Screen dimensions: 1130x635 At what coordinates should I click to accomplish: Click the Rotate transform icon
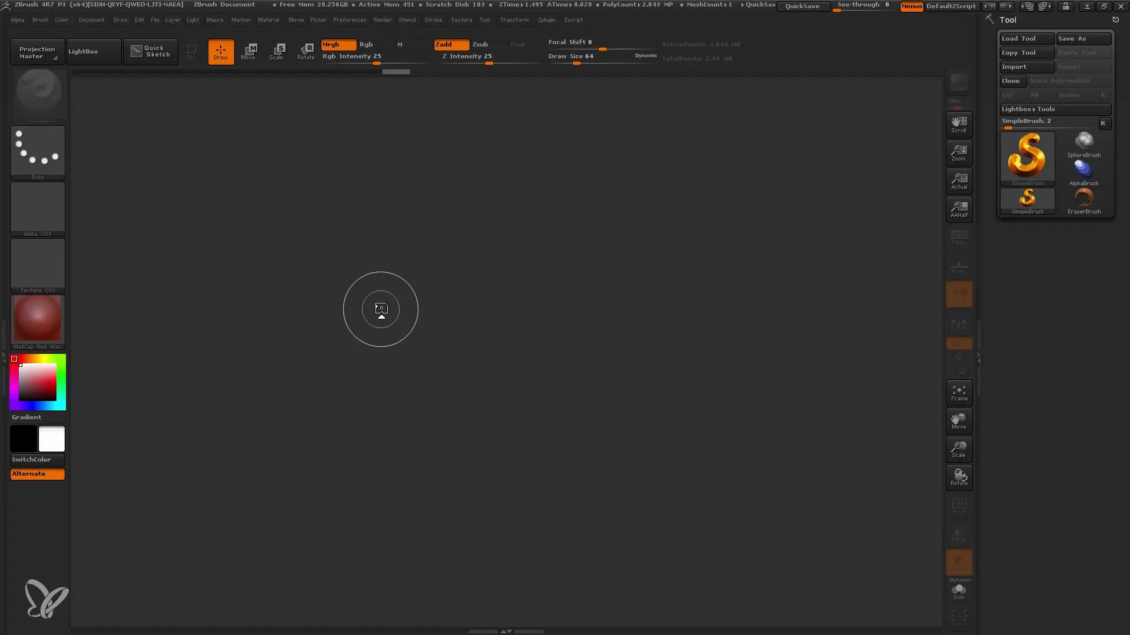306,51
